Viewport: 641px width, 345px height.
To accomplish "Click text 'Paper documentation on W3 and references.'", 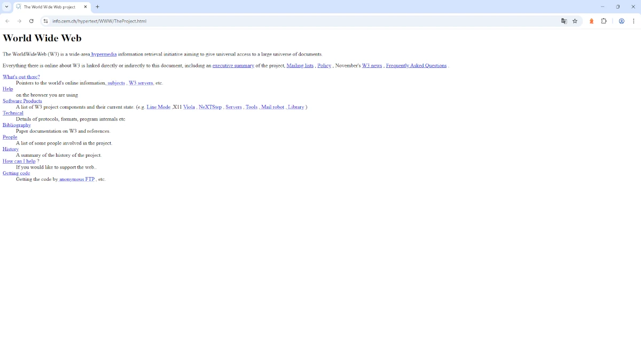I will [63, 131].
